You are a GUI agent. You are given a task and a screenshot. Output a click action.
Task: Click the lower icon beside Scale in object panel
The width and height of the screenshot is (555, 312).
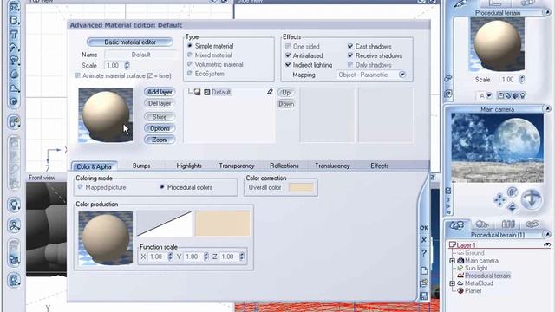[448, 94]
